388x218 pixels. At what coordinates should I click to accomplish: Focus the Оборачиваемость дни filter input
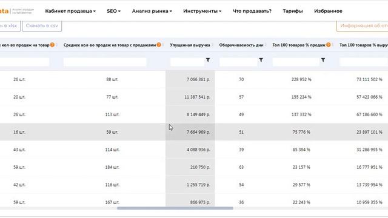coord(238,62)
